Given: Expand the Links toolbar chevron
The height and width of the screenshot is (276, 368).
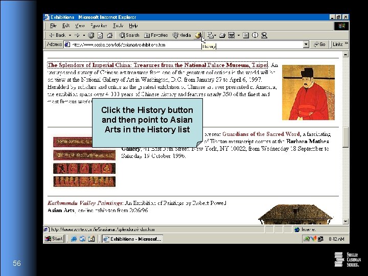Looking at the screenshot, I should (346, 43).
